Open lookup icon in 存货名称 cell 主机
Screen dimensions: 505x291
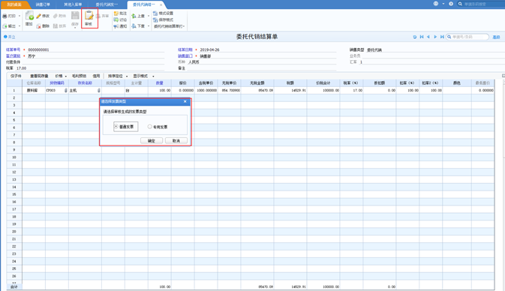(x=99, y=91)
